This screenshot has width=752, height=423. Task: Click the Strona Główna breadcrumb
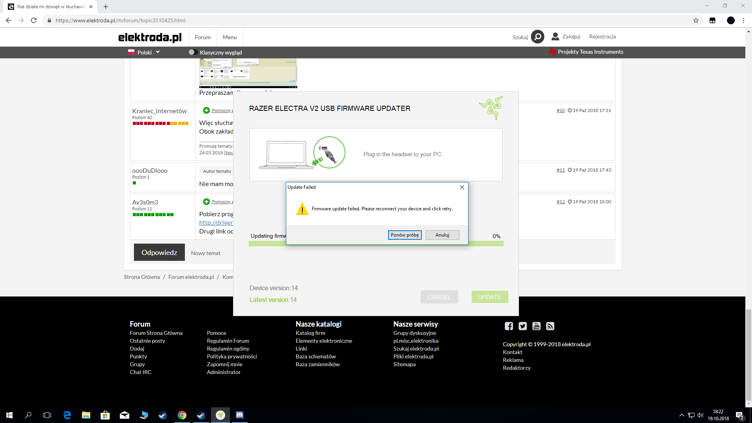pyautogui.click(x=142, y=277)
